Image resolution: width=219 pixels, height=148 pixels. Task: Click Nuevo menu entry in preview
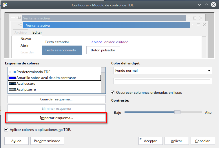tap(26, 39)
